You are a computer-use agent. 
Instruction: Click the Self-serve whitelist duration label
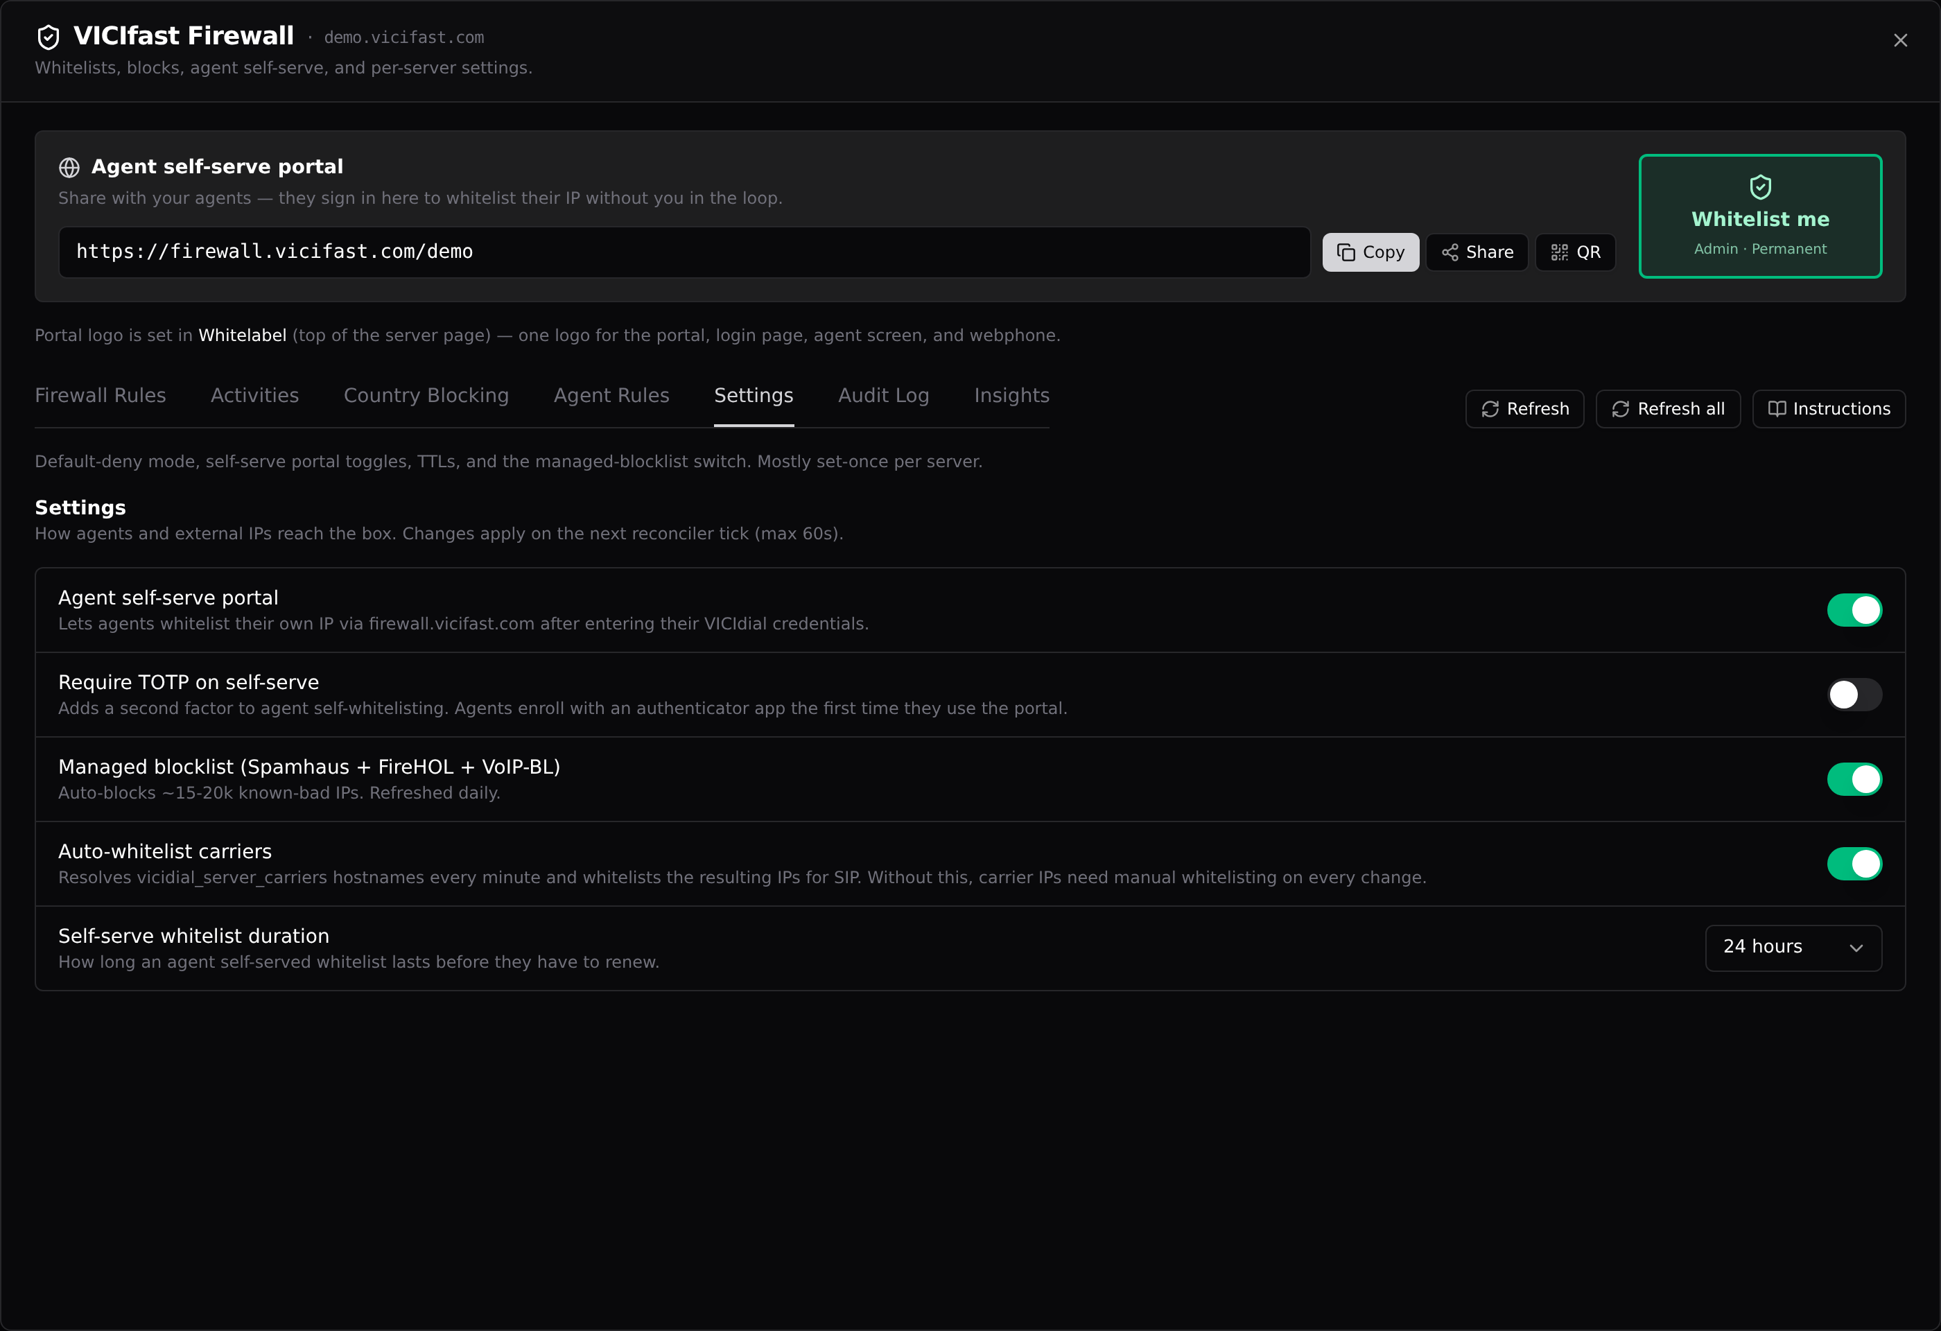pos(194,936)
